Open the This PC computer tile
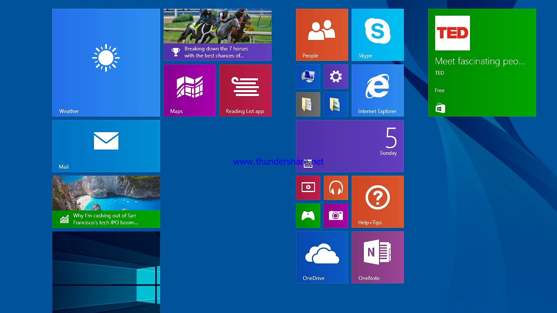 pos(308,77)
